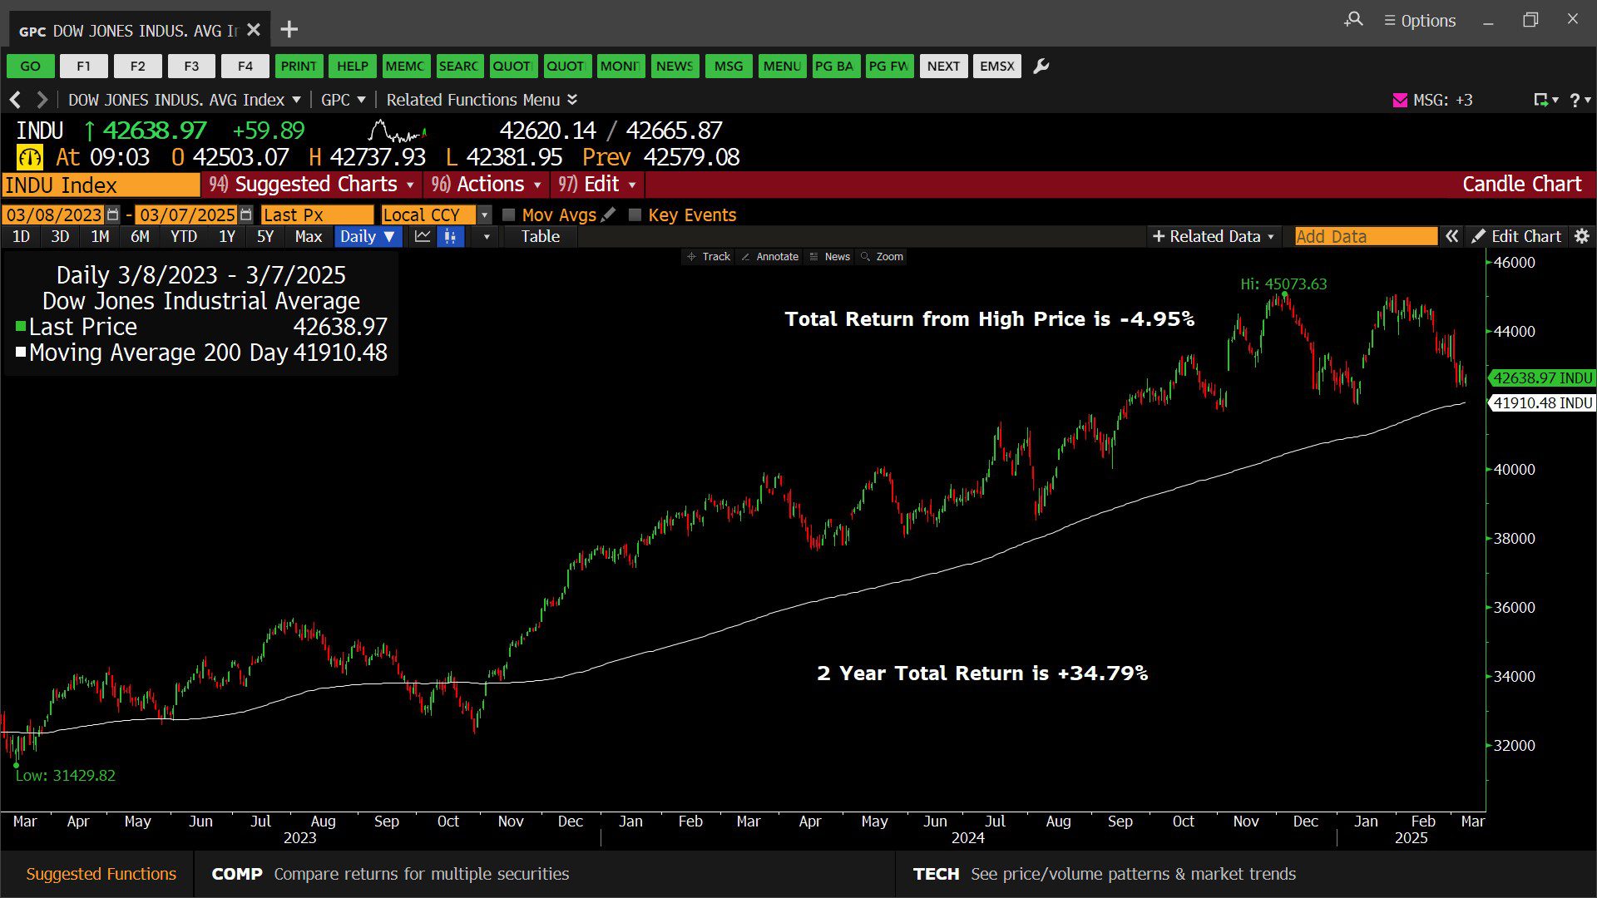1597x898 pixels.
Task: Click the search person icon at top
Action: pyautogui.click(x=1353, y=19)
